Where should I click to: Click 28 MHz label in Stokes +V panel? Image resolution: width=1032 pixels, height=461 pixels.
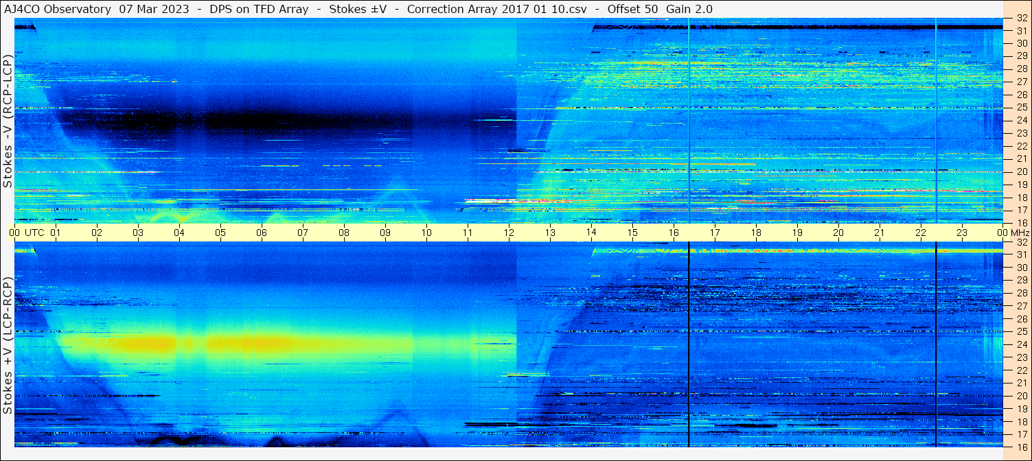click(1022, 294)
